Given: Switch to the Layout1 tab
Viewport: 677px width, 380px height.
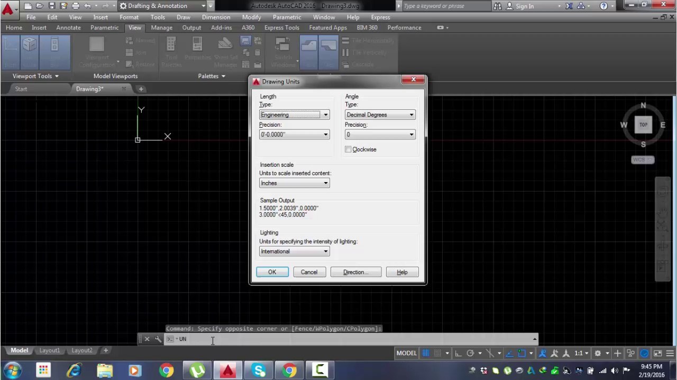Looking at the screenshot, I should [x=50, y=350].
